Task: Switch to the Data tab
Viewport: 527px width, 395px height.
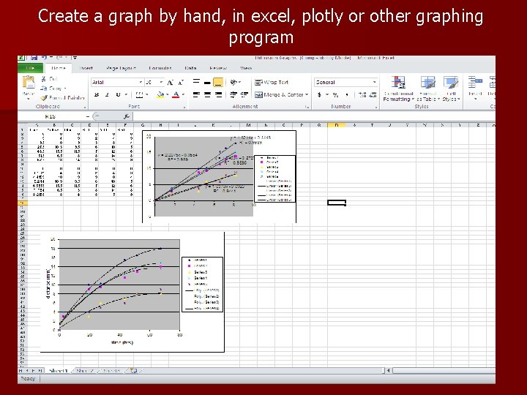Action: (190, 68)
